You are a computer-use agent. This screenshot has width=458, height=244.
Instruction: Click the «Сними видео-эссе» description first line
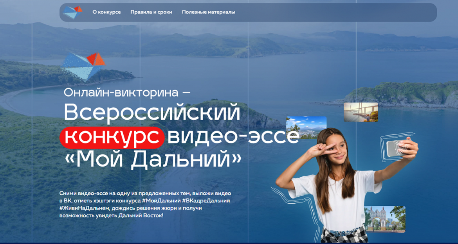click(x=145, y=193)
